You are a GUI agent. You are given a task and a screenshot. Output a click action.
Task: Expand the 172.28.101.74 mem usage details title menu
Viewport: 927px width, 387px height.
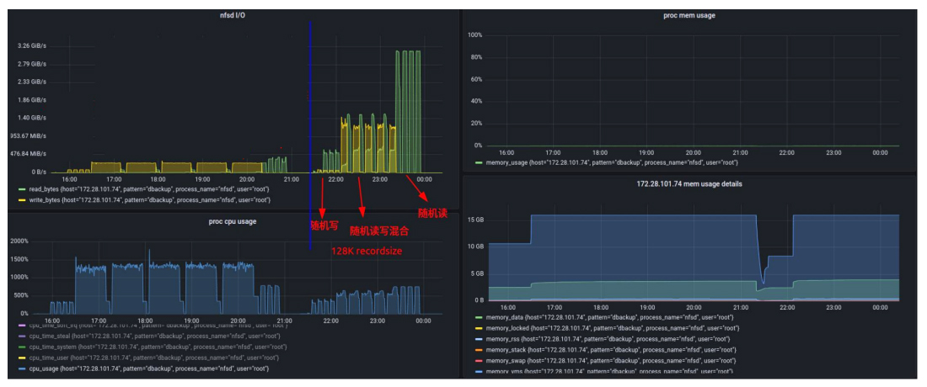[689, 183]
